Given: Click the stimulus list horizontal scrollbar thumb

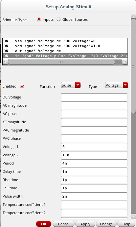Looking at the screenshot, I should click(x=61, y=62).
